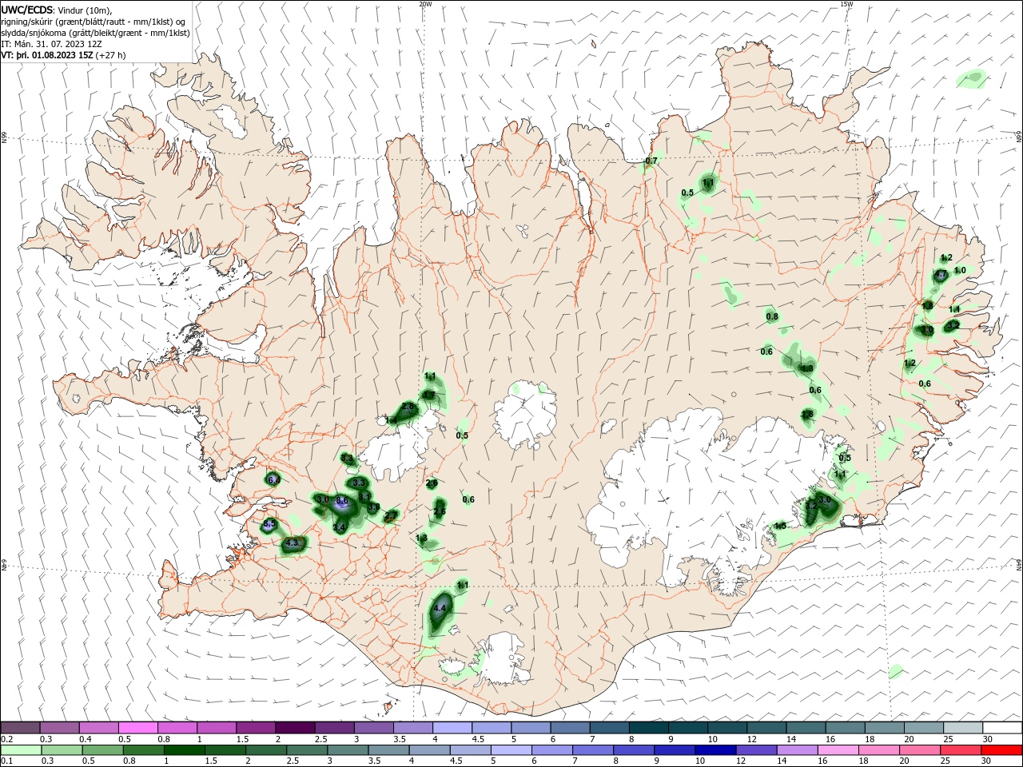Pick the 4.3 precipitation label

point(292,543)
